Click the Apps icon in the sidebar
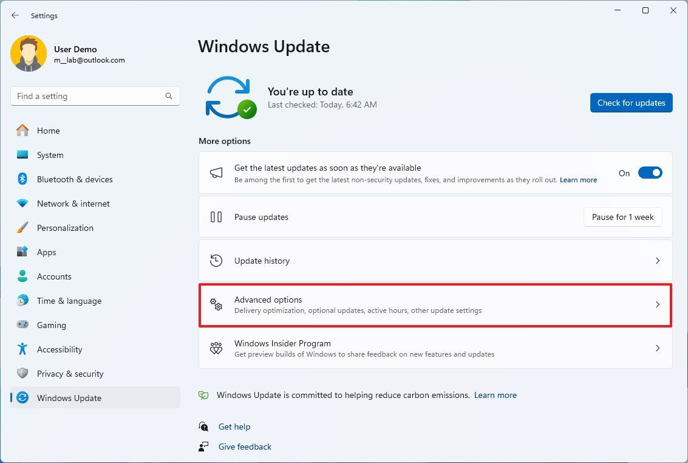Image resolution: width=688 pixels, height=463 pixels. tap(22, 252)
